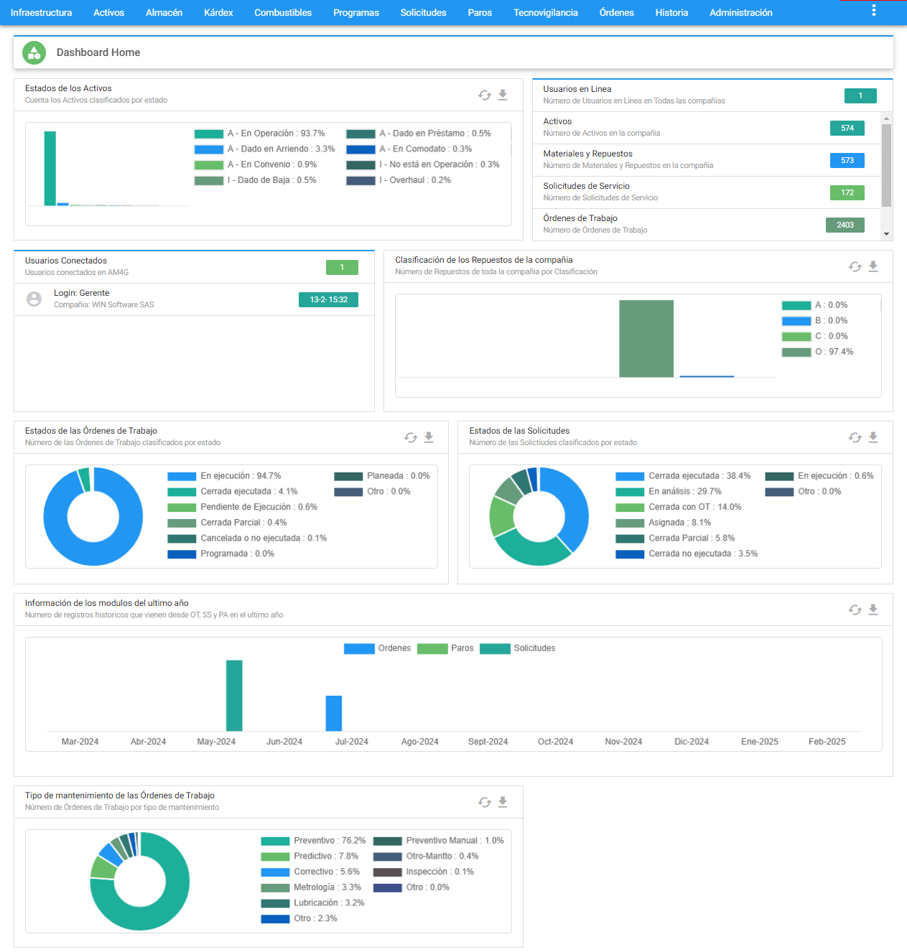
Task: Click 'Cerrada con OT : 14.0%' legend label
Action: coord(694,507)
